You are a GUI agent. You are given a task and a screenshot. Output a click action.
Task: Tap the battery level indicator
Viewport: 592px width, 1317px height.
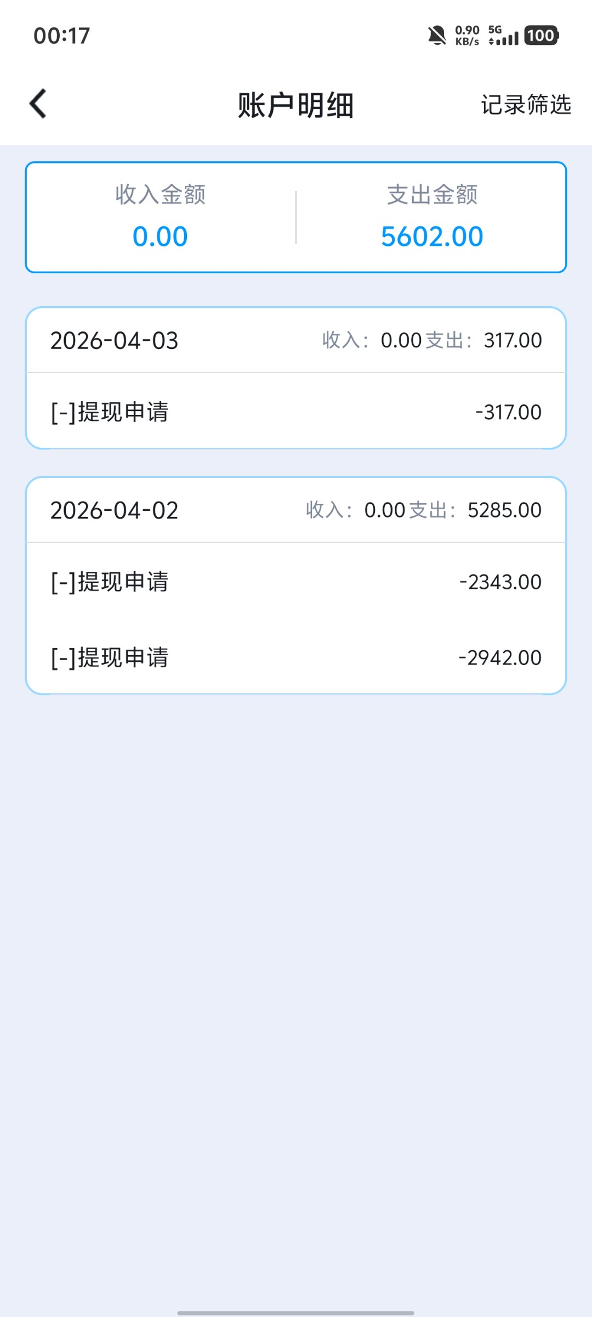pyautogui.click(x=541, y=36)
